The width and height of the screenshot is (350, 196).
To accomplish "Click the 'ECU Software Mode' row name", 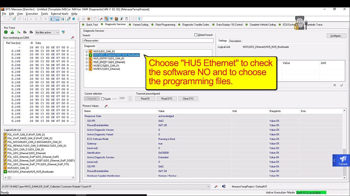I will (98, 139).
